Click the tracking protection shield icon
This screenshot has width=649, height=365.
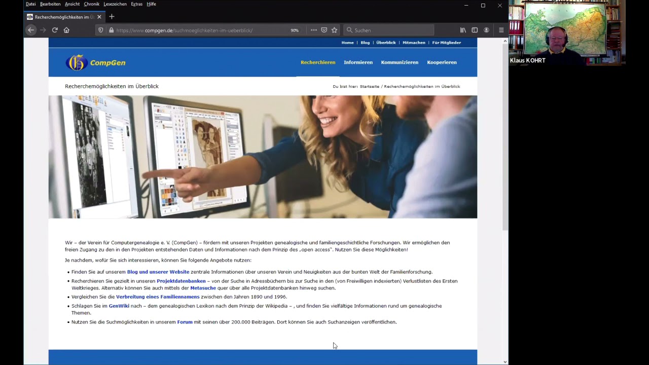(101, 30)
